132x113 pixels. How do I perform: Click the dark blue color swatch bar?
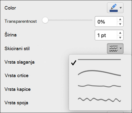(114, 11)
